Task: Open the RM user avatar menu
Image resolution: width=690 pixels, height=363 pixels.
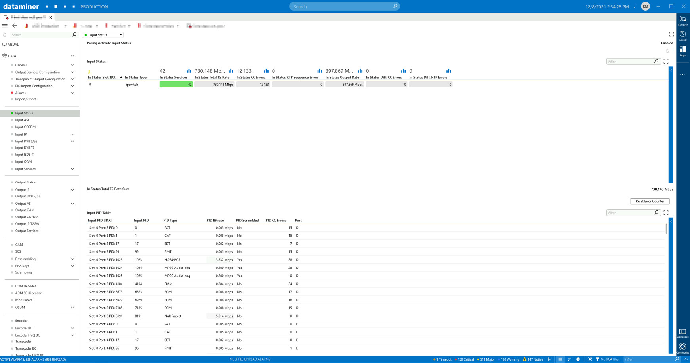Action: tap(645, 6)
